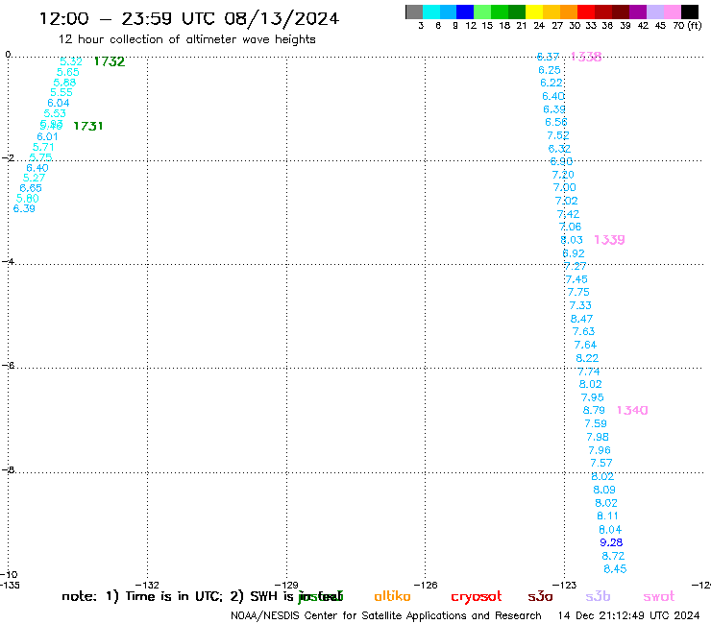Click the wave height value 7.00

565,187
